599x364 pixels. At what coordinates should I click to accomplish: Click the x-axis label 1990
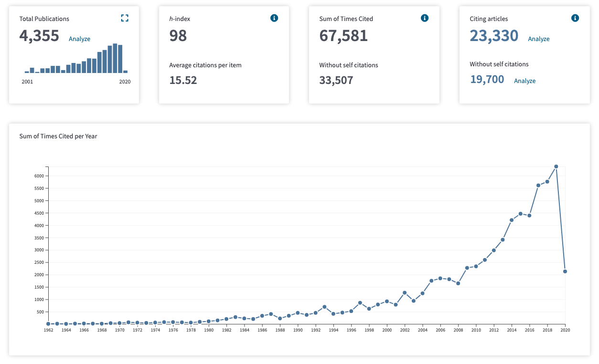click(298, 330)
